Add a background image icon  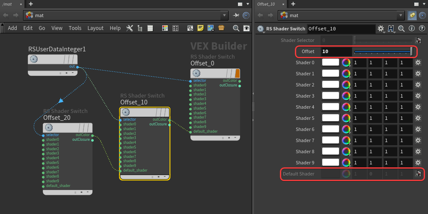[x=211, y=28]
